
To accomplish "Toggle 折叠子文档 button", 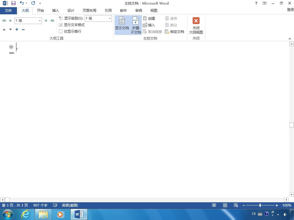I will pyautogui.click(x=136, y=25).
